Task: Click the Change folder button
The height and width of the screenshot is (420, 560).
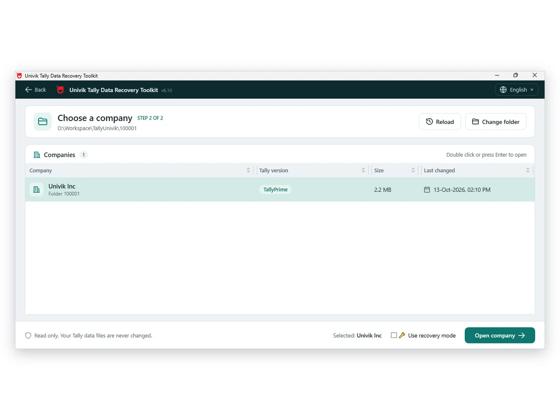Action: coord(496,122)
